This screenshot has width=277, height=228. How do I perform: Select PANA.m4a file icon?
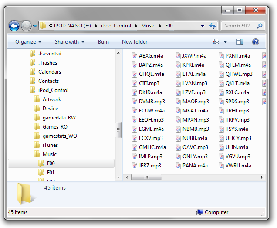[178, 166]
